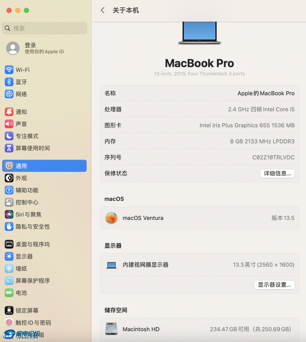
Task: Open display settings (显示器设置...) button
Action: (x=274, y=284)
